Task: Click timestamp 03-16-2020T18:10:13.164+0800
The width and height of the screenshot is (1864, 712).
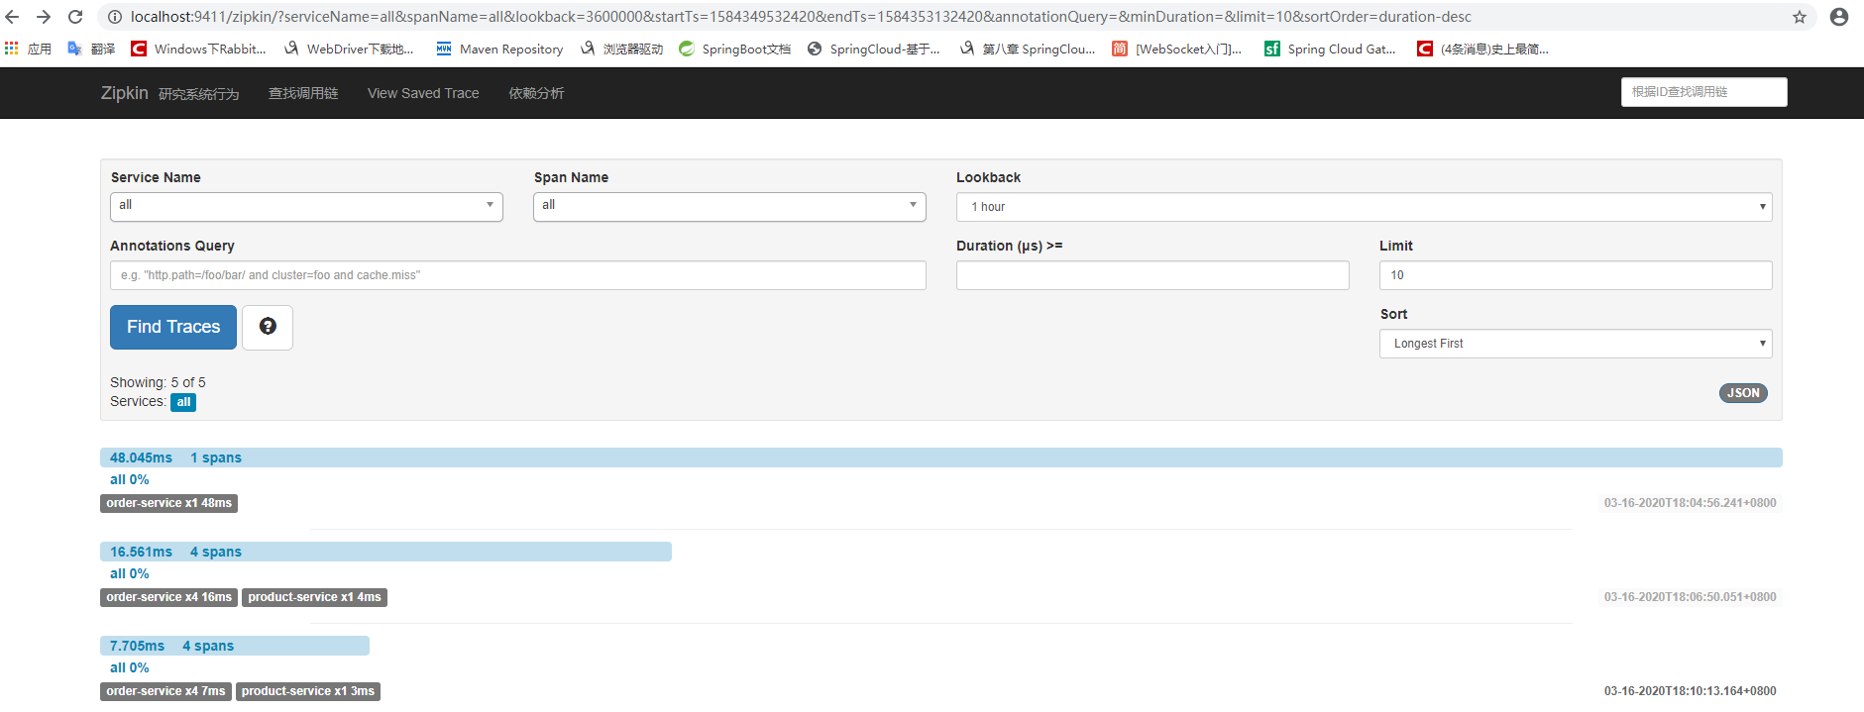Action: pos(1690,691)
